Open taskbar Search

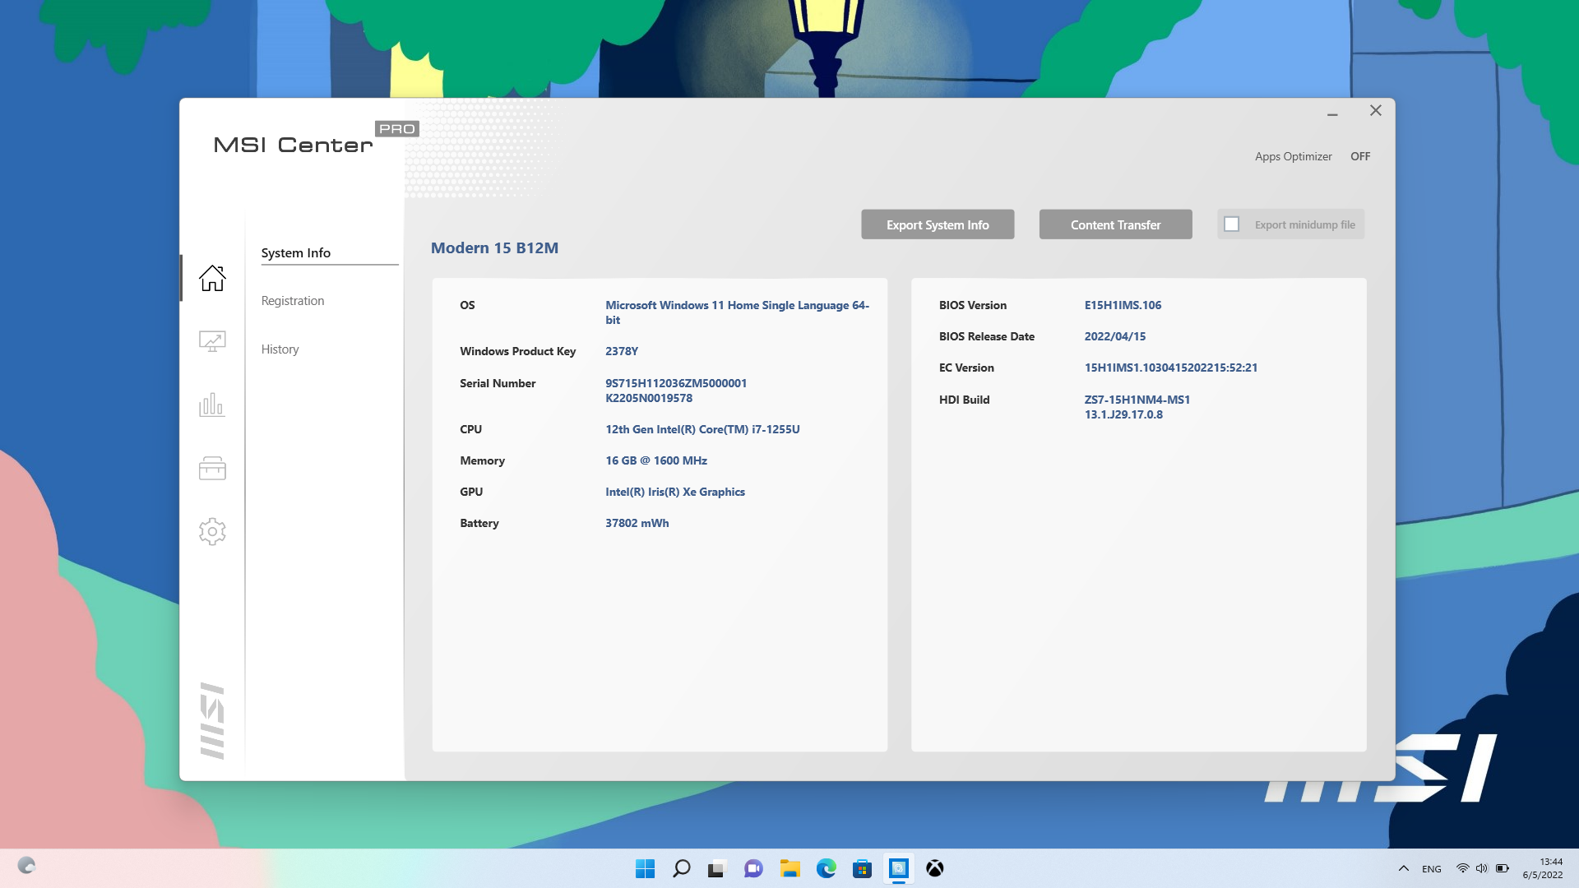681,868
